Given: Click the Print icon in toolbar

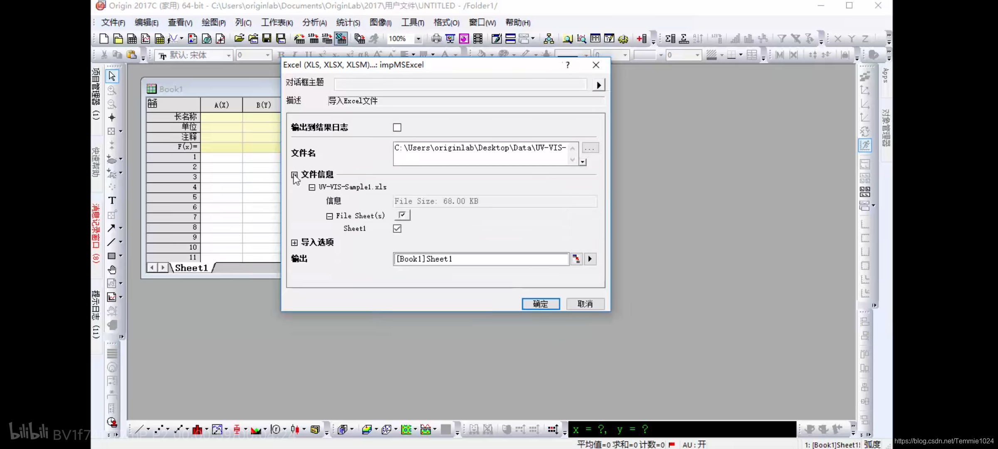Looking at the screenshot, I should point(436,39).
